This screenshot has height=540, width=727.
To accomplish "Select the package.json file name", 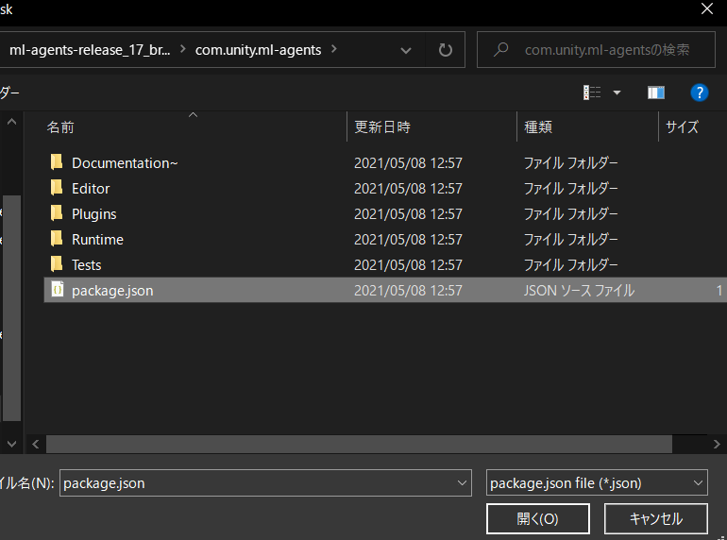I will [x=112, y=290].
